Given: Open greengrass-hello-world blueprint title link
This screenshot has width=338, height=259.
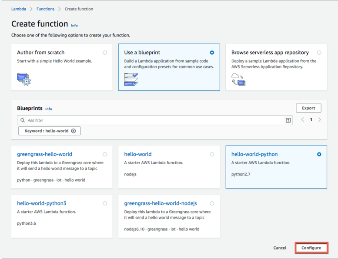Looking at the screenshot, I should (x=44, y=154).
